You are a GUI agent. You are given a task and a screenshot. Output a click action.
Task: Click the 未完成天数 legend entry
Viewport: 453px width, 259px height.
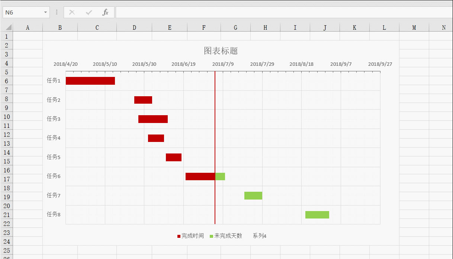[x=226, y=236]
